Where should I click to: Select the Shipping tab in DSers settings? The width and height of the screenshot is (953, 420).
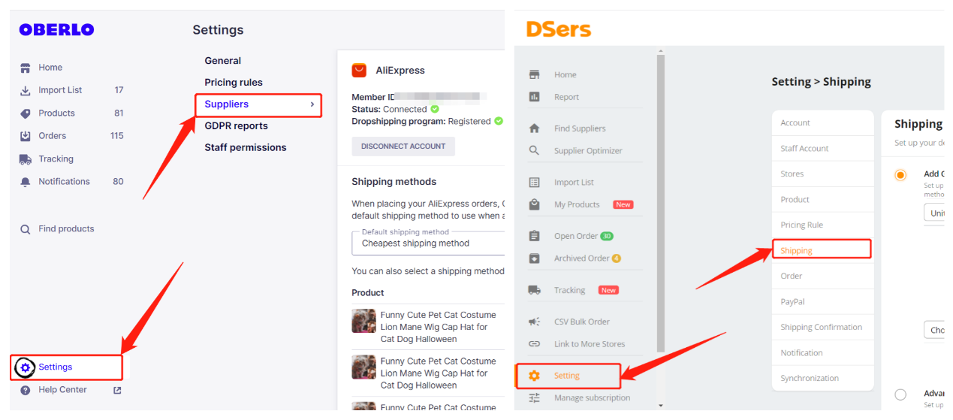(x=822, y=250)
